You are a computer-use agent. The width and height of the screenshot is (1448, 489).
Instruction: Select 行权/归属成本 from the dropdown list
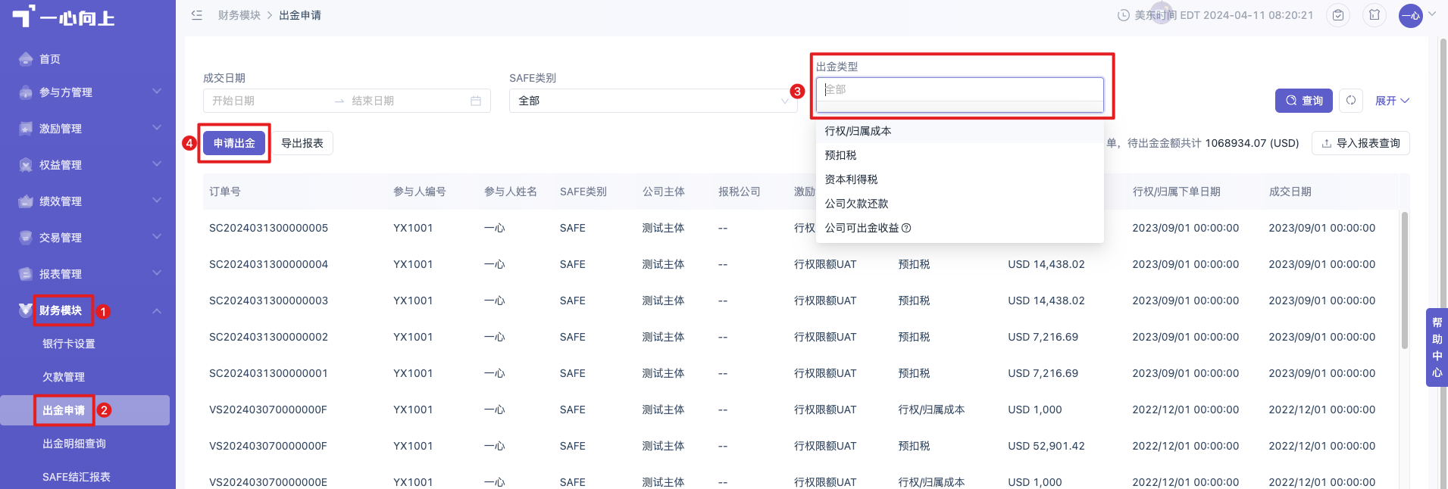[959, 131]
